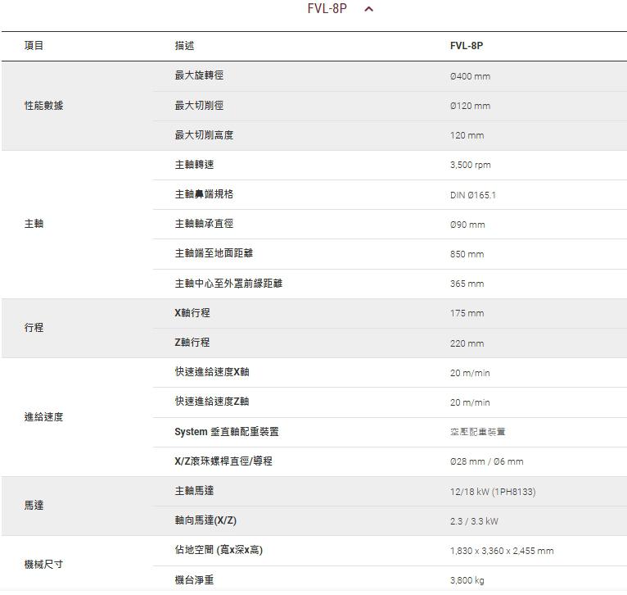Select the 最大旋轉徑 description text
This screenshot has width=627, height=595.
pos(199,75)
